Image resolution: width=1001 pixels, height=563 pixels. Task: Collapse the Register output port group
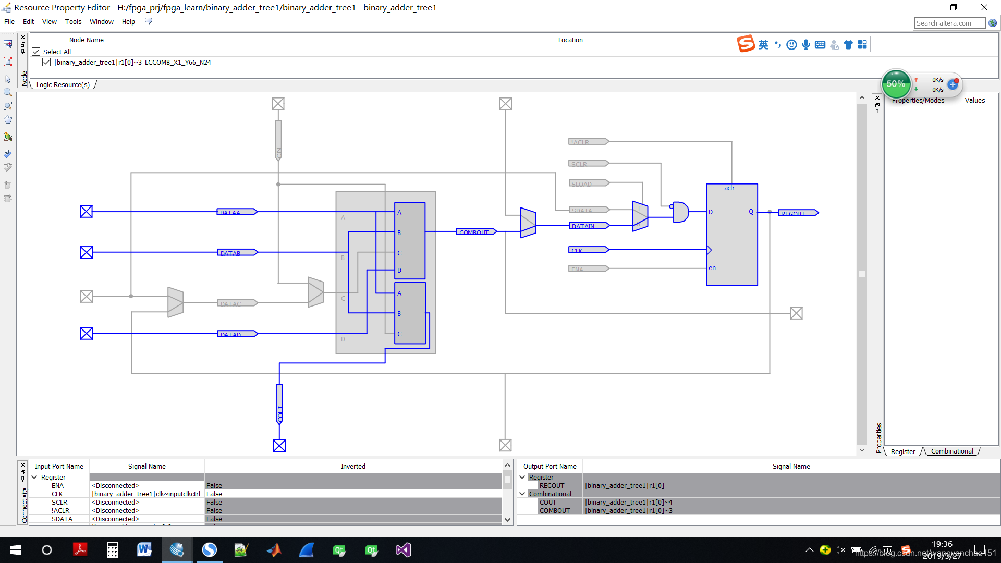(522, 477)
